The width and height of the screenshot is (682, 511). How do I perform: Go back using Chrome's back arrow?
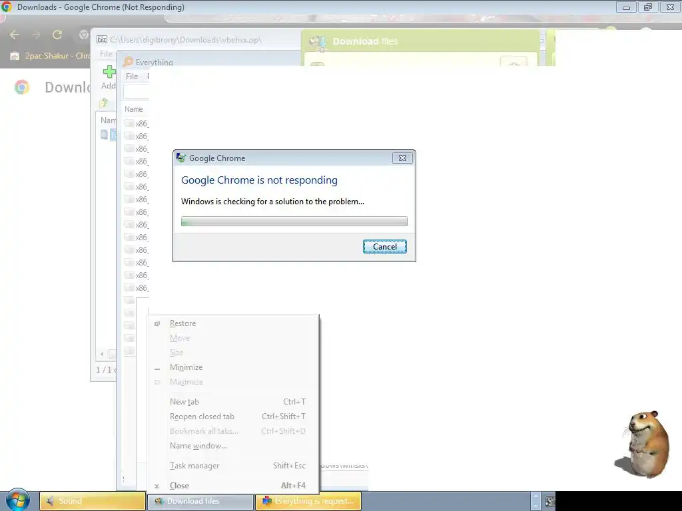pos(15,35)
